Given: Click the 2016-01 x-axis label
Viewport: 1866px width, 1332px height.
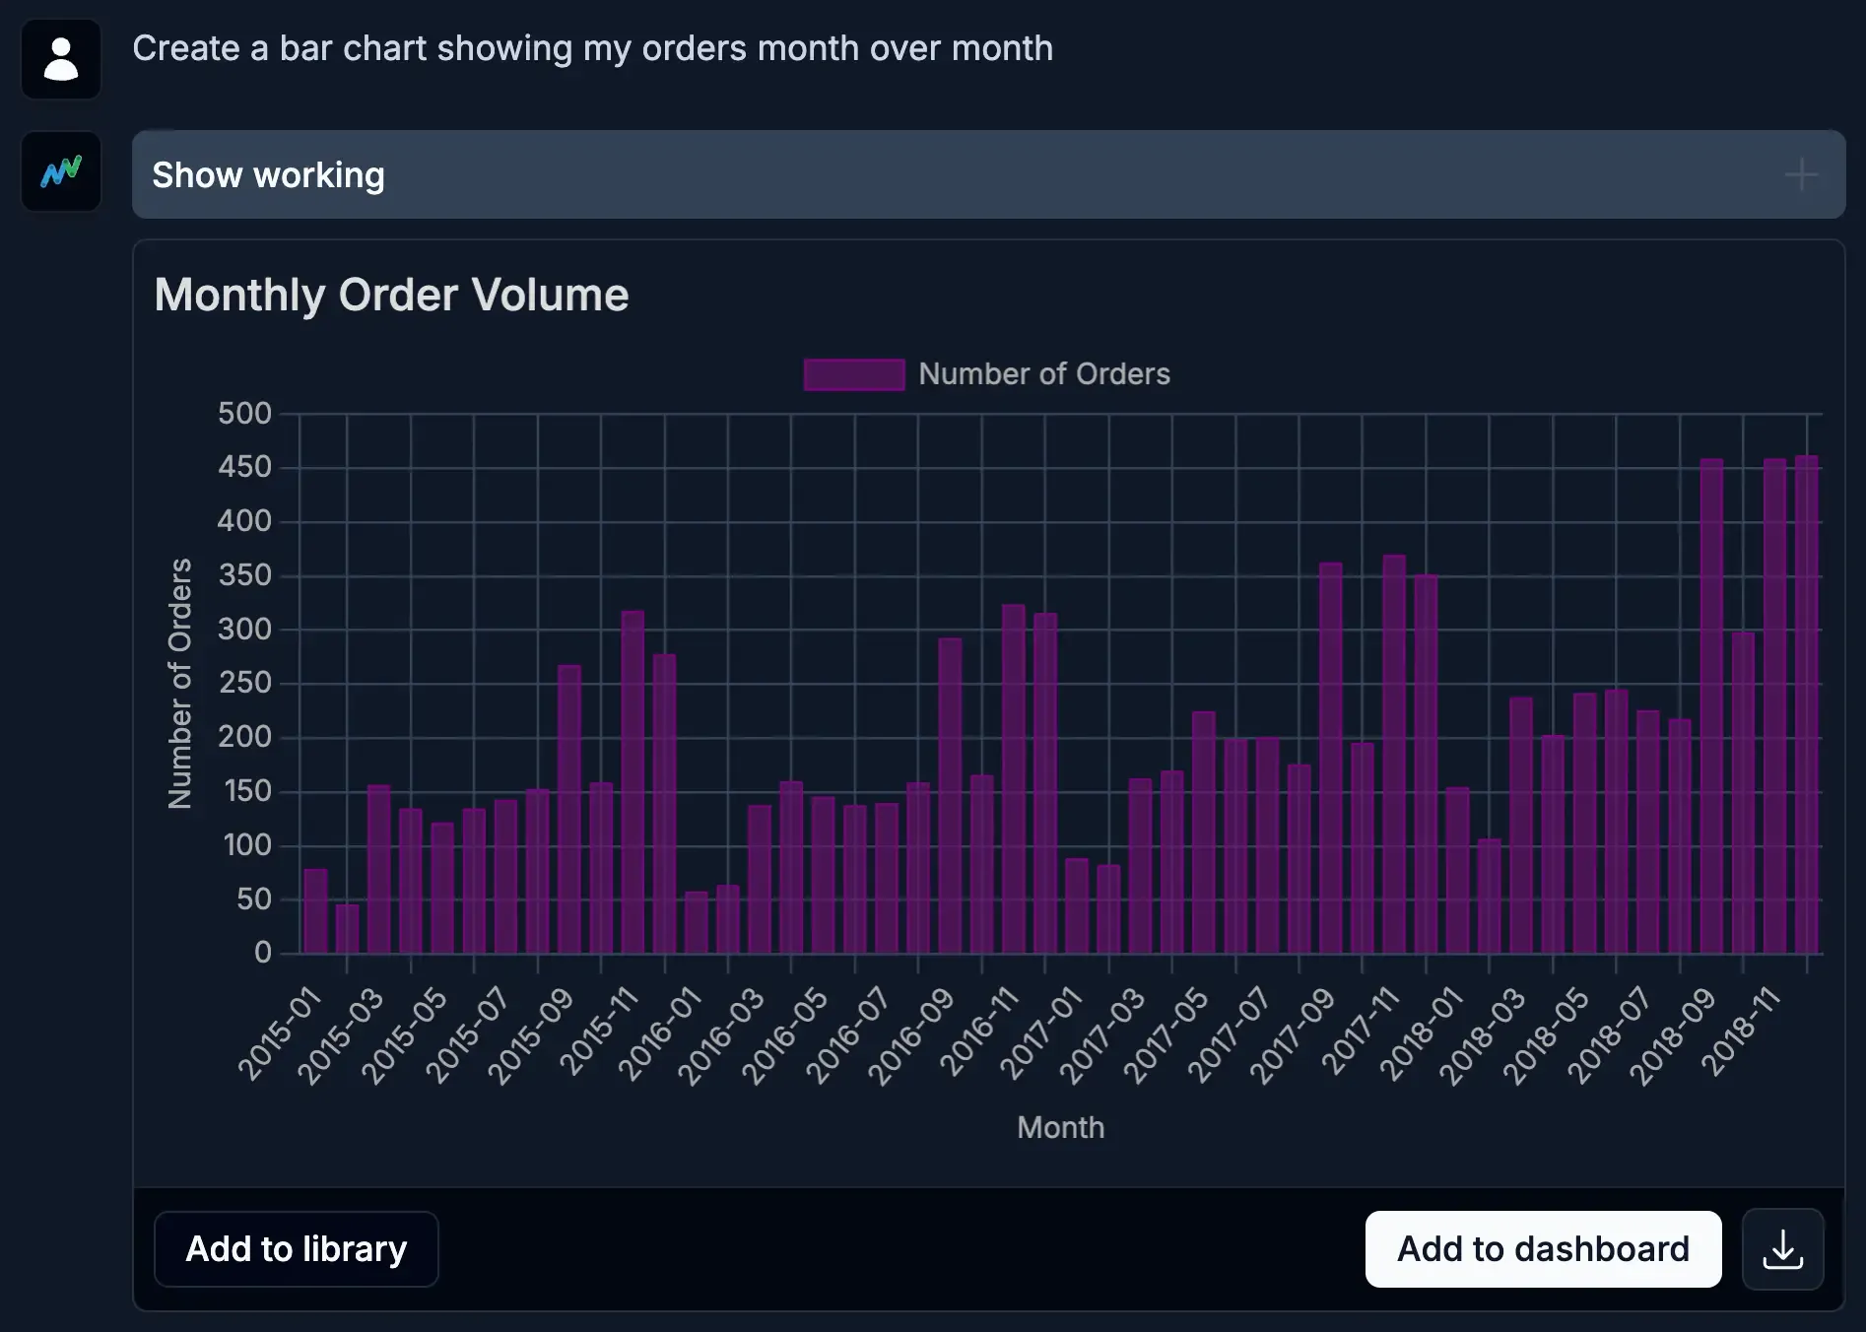Looking at the screenshot, I should click(x=662, y=1032).
